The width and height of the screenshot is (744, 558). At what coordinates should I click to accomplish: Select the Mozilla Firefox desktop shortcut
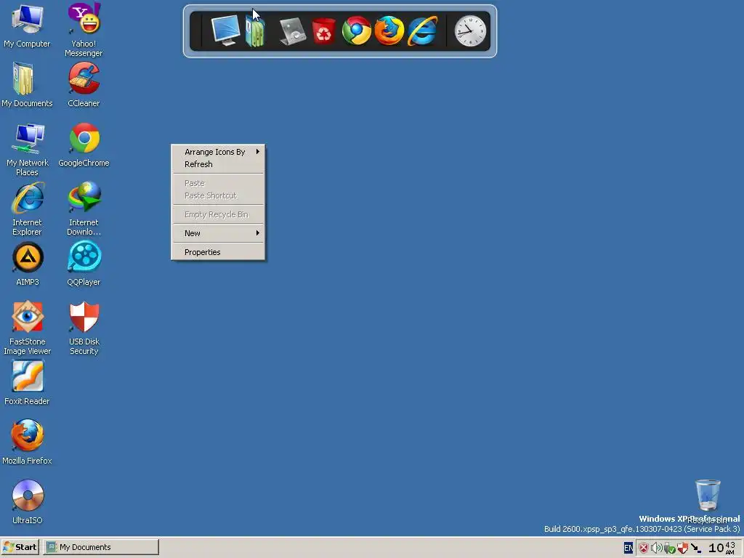tap(27, 442)
